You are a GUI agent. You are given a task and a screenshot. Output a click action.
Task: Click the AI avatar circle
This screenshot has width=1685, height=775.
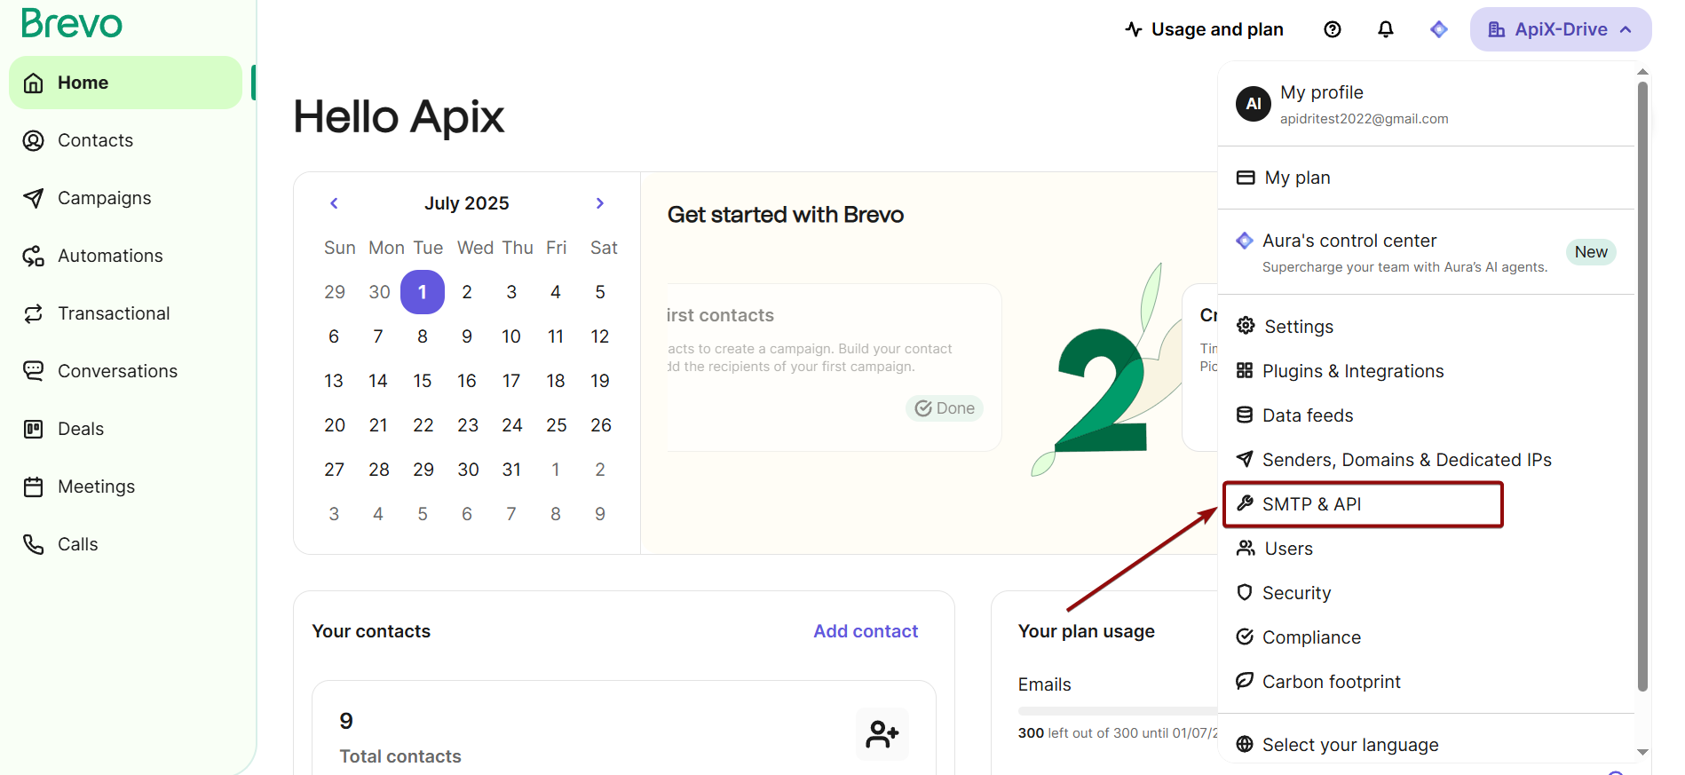click(1254, 104)
